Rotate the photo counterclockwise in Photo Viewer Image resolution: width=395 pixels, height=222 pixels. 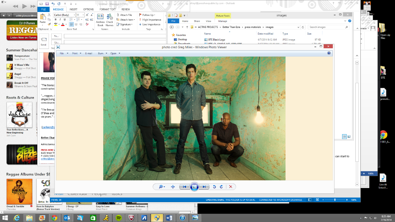(x=215, y=187)
